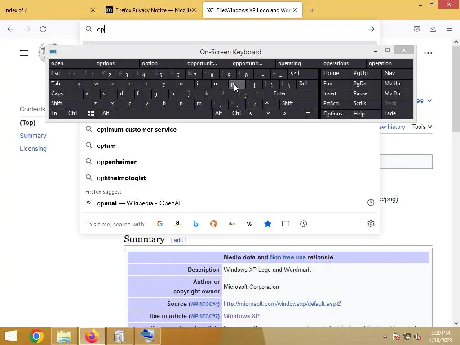Open Firefox downloads icon

click(433, 29)
